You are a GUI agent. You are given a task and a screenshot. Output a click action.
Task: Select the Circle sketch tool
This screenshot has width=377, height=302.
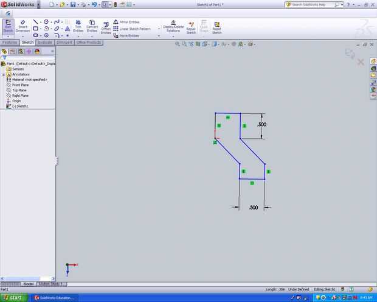(x=46, y=22)
